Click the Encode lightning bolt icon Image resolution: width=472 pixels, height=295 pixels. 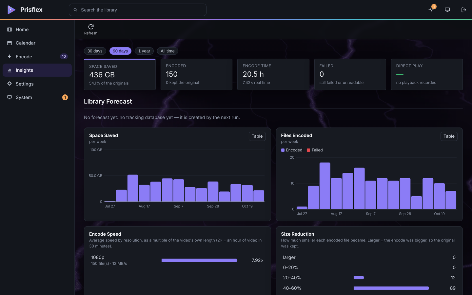click(10, 57)
